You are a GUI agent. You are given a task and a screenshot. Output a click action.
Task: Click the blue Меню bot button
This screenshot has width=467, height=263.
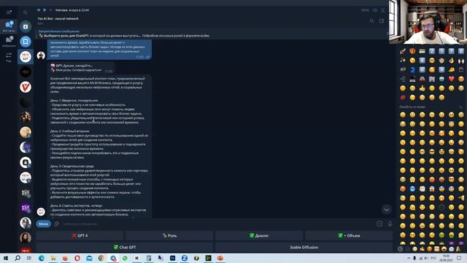[x=44, y=224]
